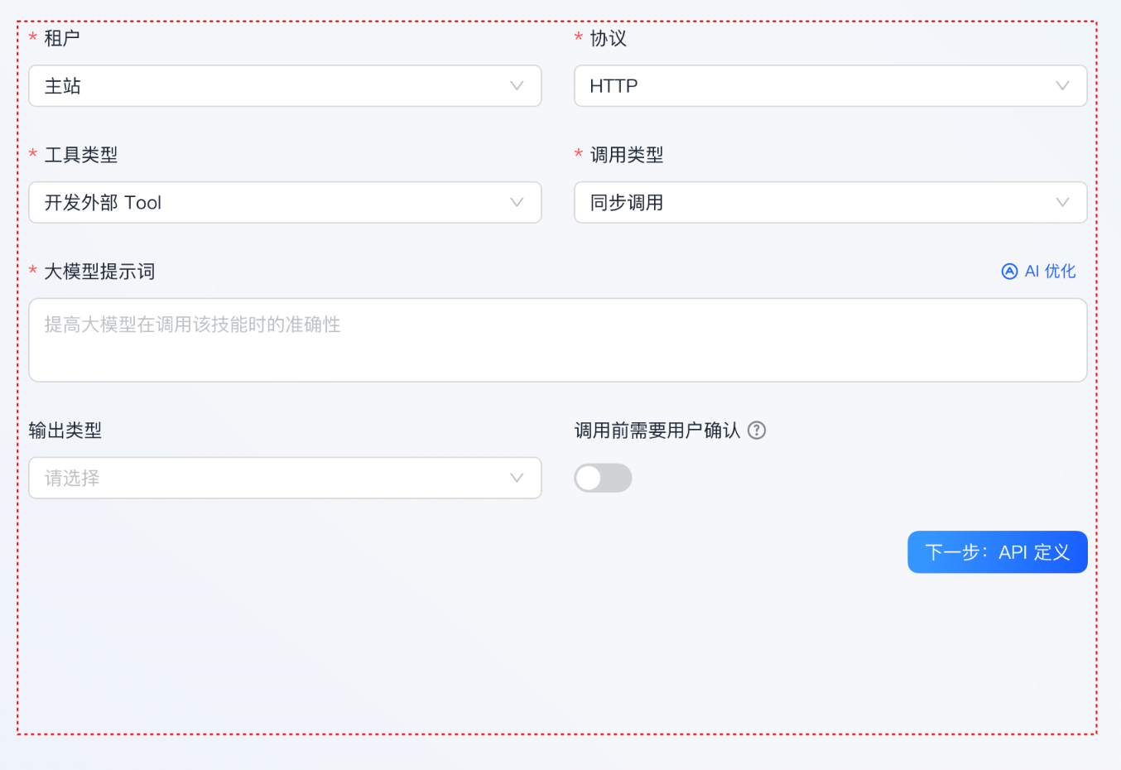Viewport: 1121px width, 770px height.
Task: Click the chevron arrow in the 工具类型 field
Action: [x=517, y=203]
